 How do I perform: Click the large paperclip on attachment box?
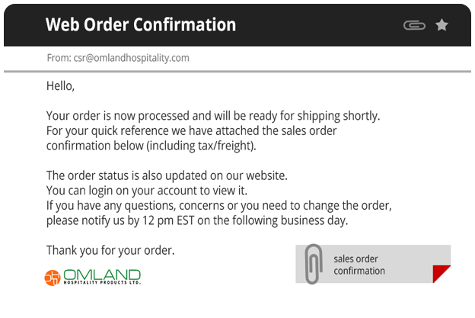[314, 264]
